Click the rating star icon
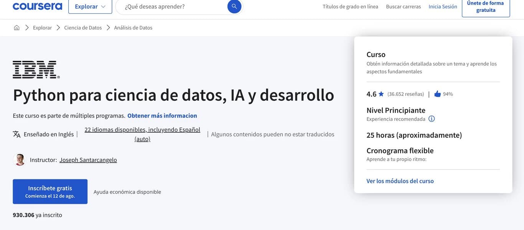This screenshot has width=524, height=230. (381, 94)
